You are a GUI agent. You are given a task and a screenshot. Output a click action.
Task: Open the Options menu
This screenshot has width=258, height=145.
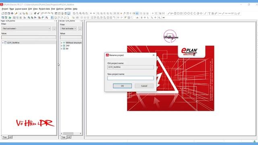coord(60,9)
